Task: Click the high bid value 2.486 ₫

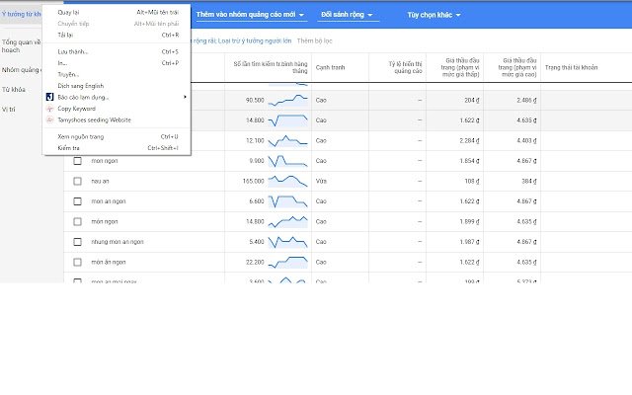Action: click(x=526, y=100)
